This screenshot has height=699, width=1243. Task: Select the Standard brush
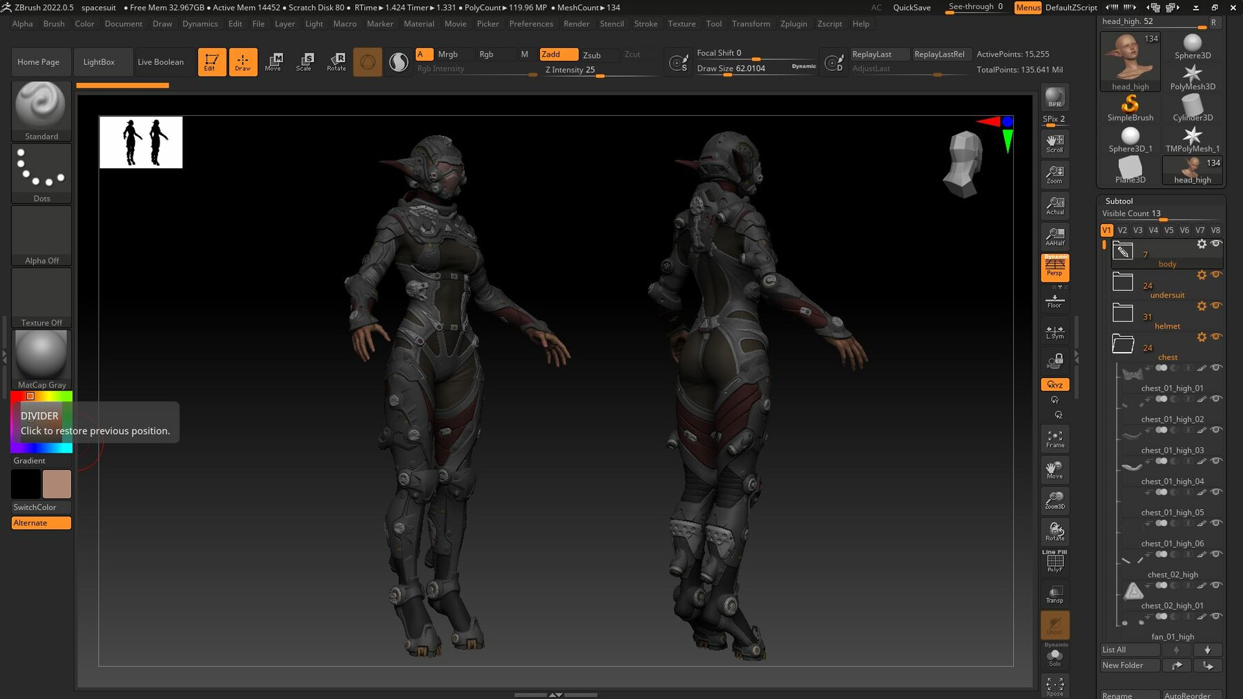pos(41,109)
